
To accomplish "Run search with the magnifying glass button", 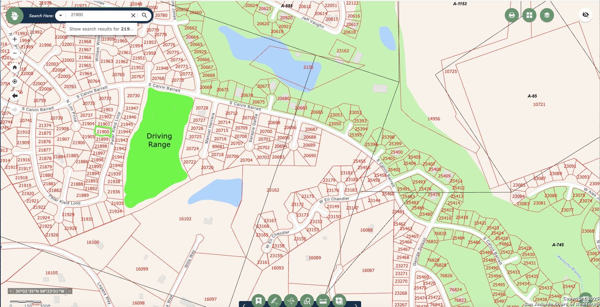I will [144, 15].
